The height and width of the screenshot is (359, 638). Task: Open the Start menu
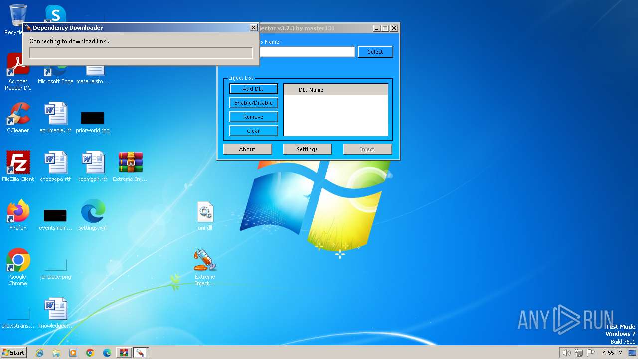(x=13, y=353)
